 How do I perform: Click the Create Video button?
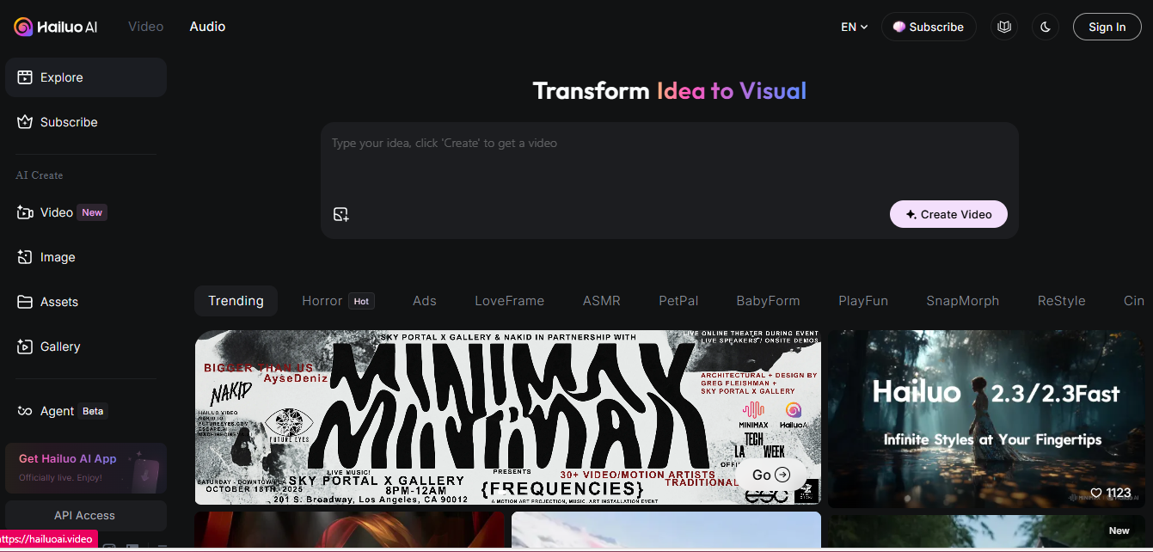click(948, 214)
